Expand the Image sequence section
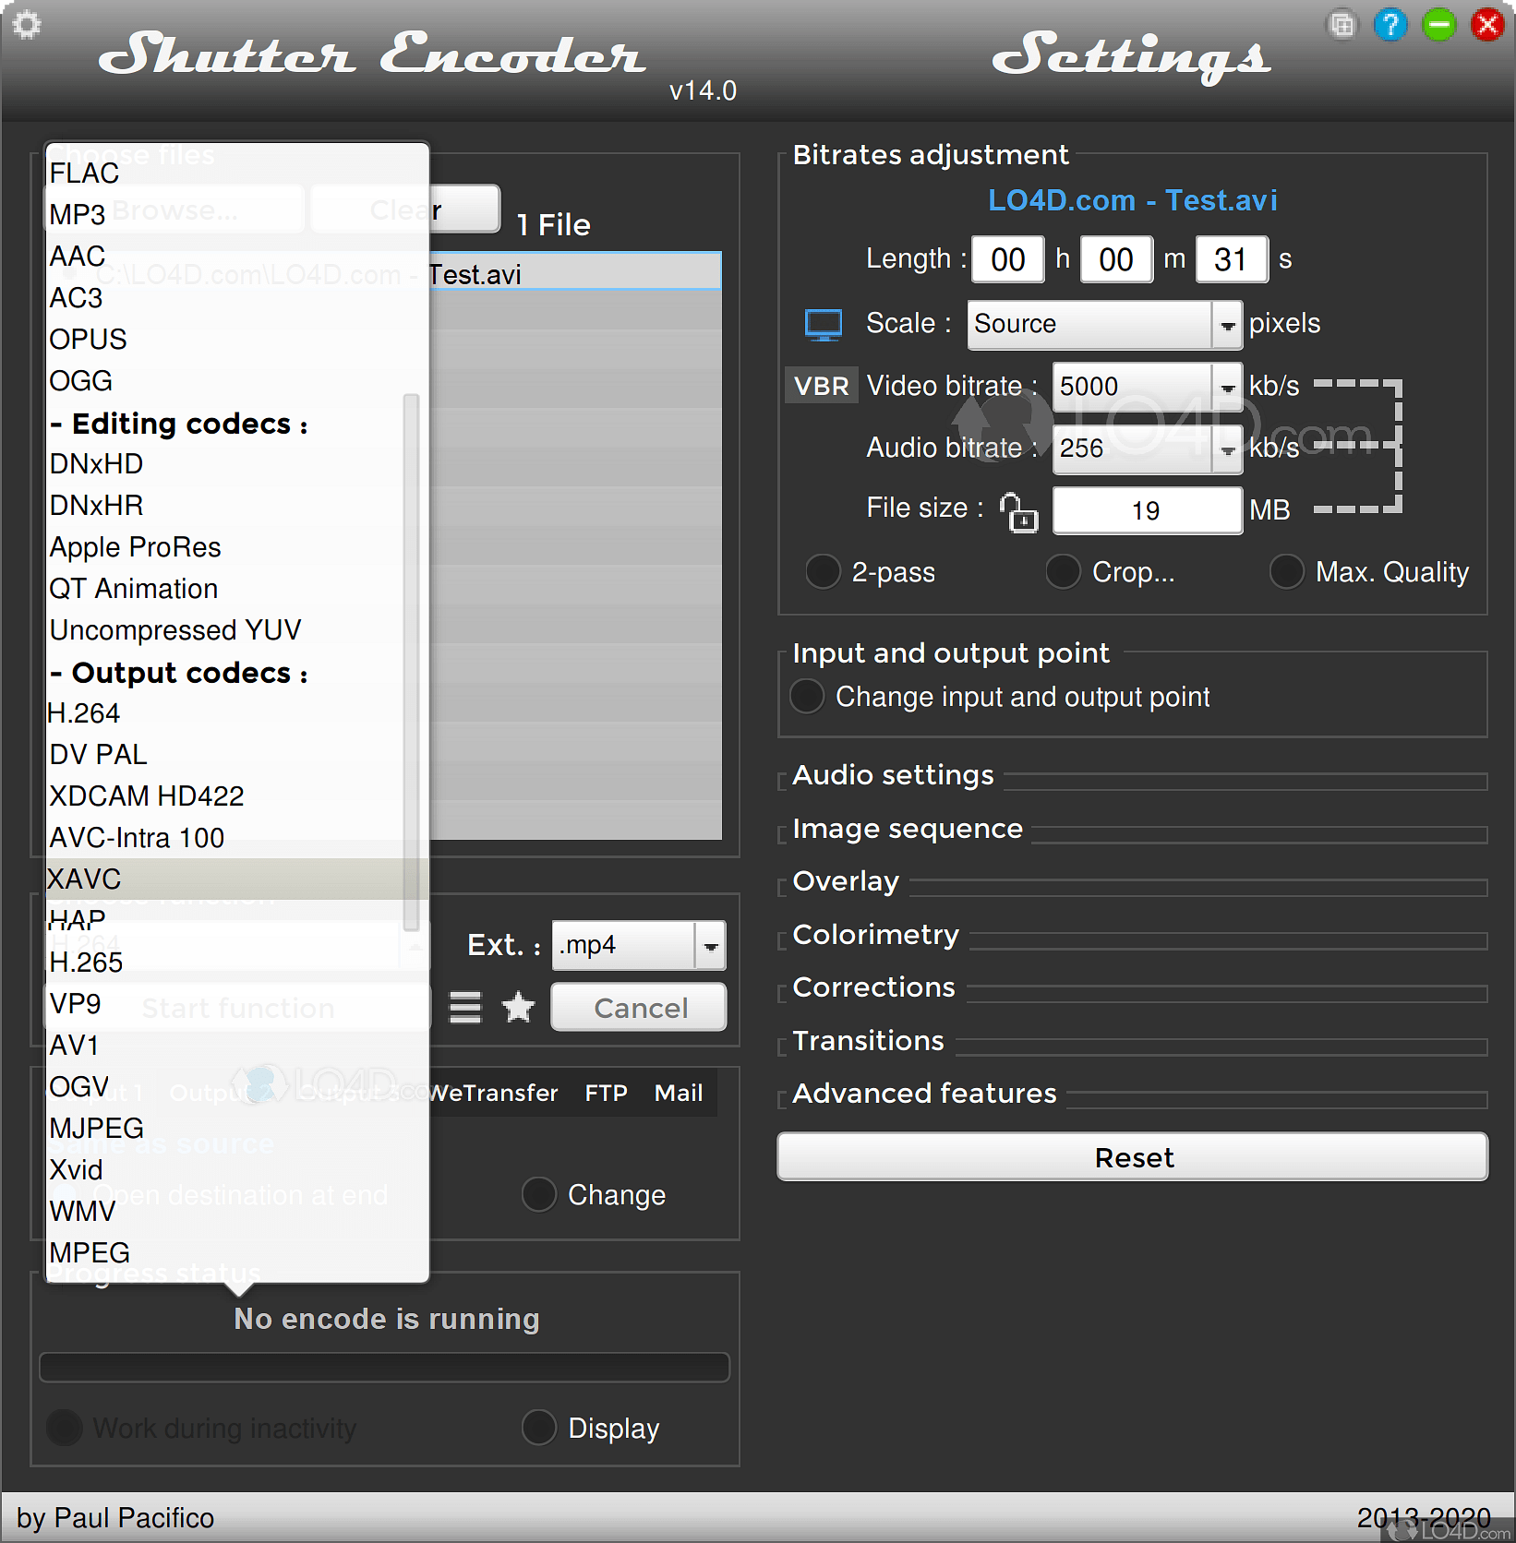Screen dimensions: 1516x1543 908,829
